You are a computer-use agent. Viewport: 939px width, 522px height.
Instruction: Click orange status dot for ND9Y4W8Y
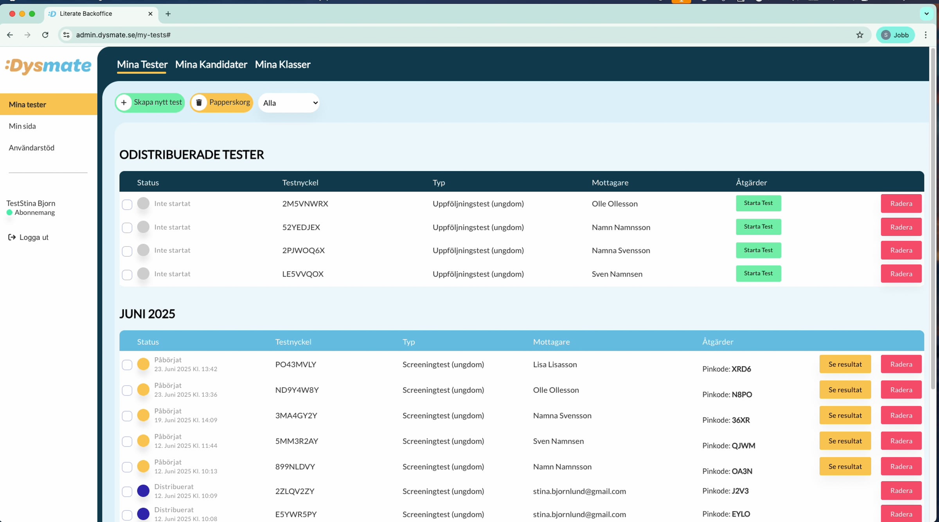click(143, 390)
